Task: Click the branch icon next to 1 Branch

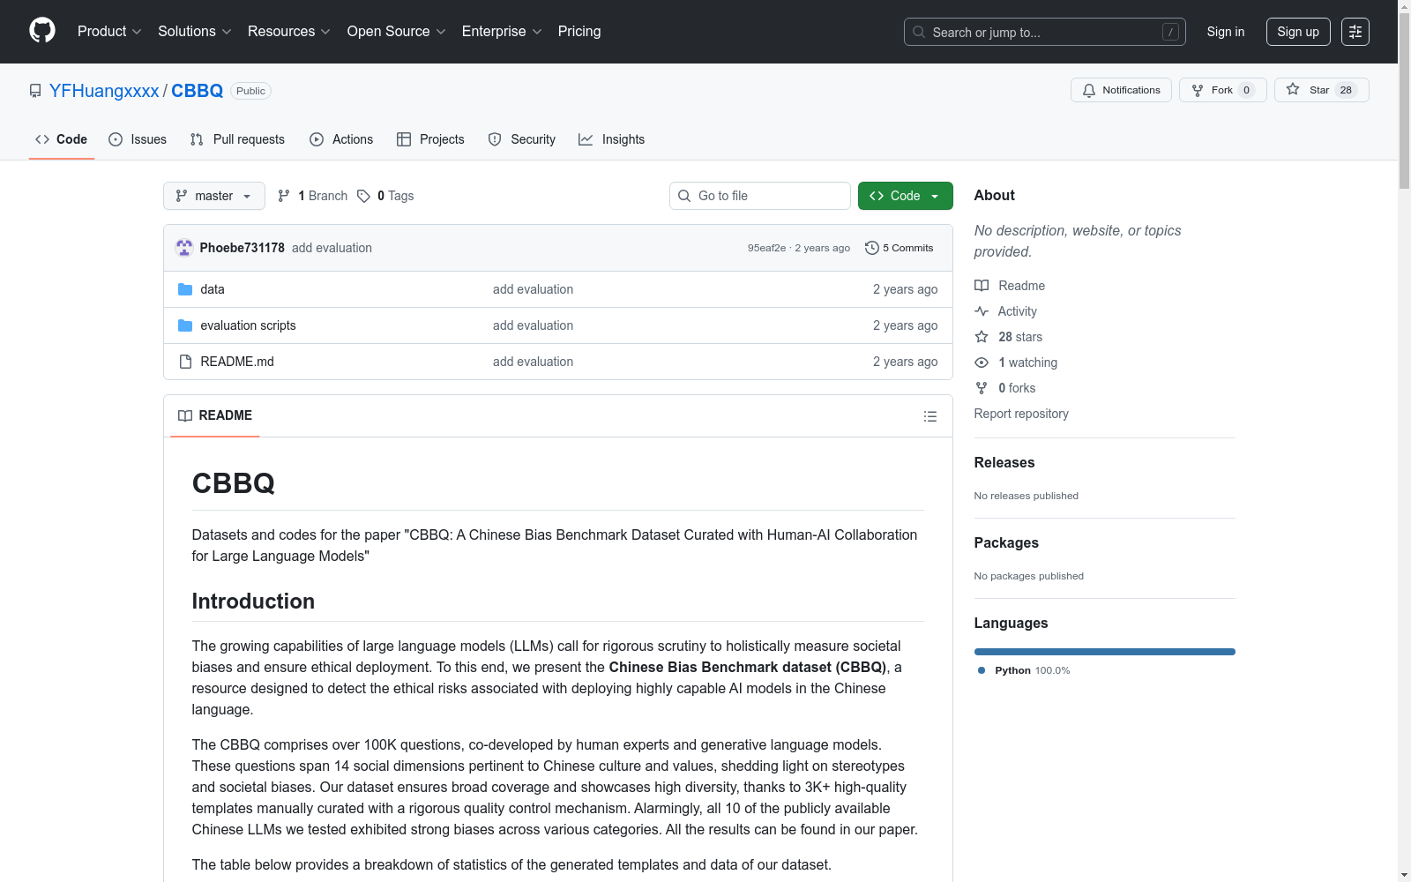Action: tap(284, 196)
